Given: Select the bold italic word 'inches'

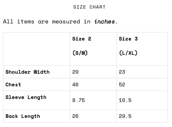Looking at the screenshot, I should (105, 22).
